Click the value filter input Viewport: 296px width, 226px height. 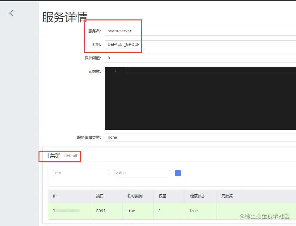(x=142, y=173)
